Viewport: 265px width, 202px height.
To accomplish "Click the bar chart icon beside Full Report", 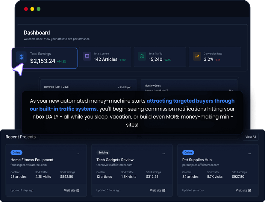I will pos(118,87).
